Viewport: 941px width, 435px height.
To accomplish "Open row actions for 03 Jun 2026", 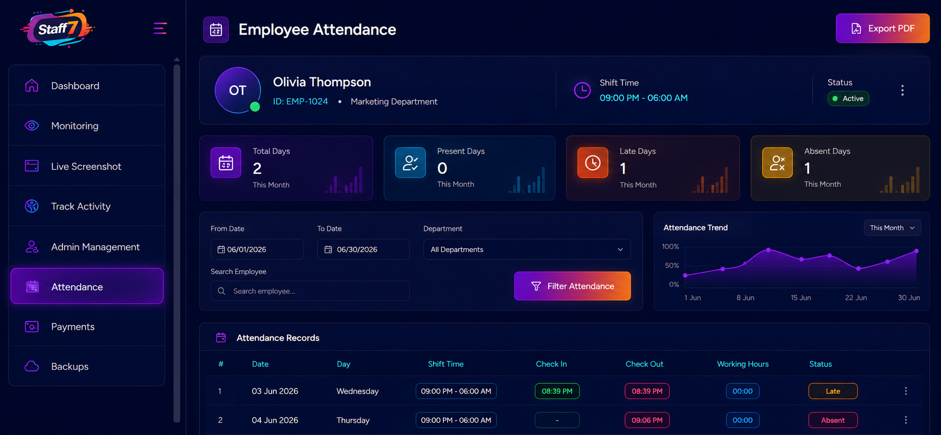I will (x=906, y=391).
